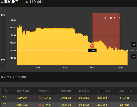The height and width of the screenshot is (107, 137).
Task: Click the green up arrow trade button
Action: point(134,44)
